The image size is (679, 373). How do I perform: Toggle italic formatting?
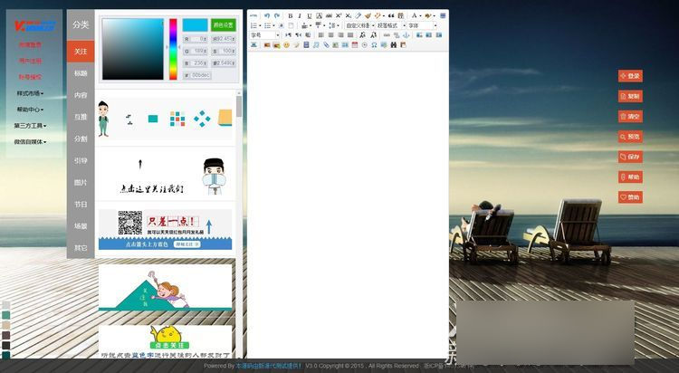pos(300,15)
